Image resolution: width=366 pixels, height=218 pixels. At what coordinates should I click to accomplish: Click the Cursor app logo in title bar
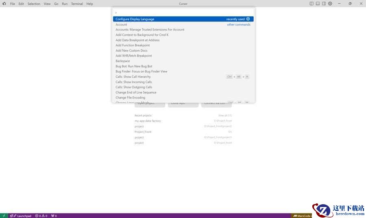(x=4, y=4)
